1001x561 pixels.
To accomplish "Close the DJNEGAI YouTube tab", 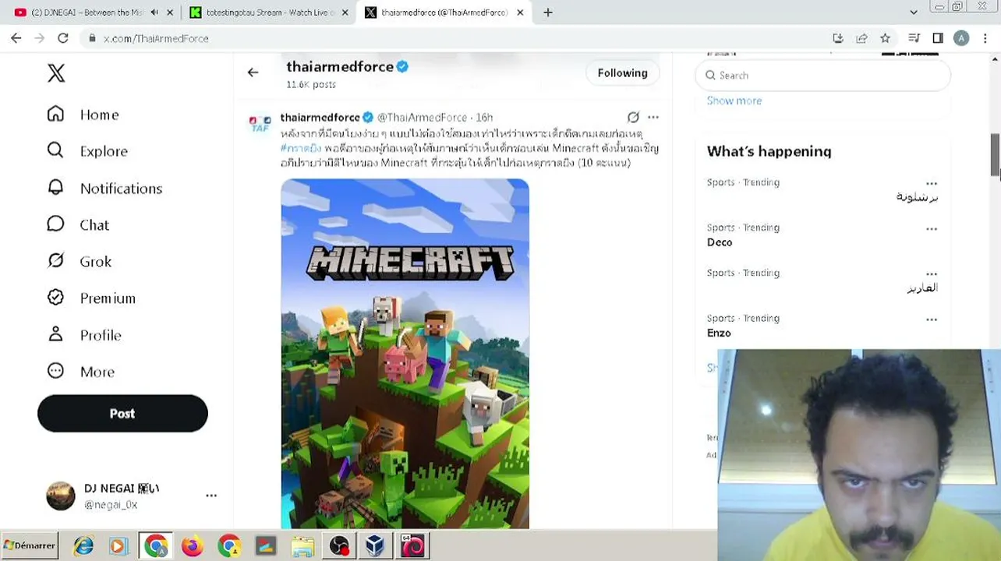I will pyautogui.click(x=170, y=12).
